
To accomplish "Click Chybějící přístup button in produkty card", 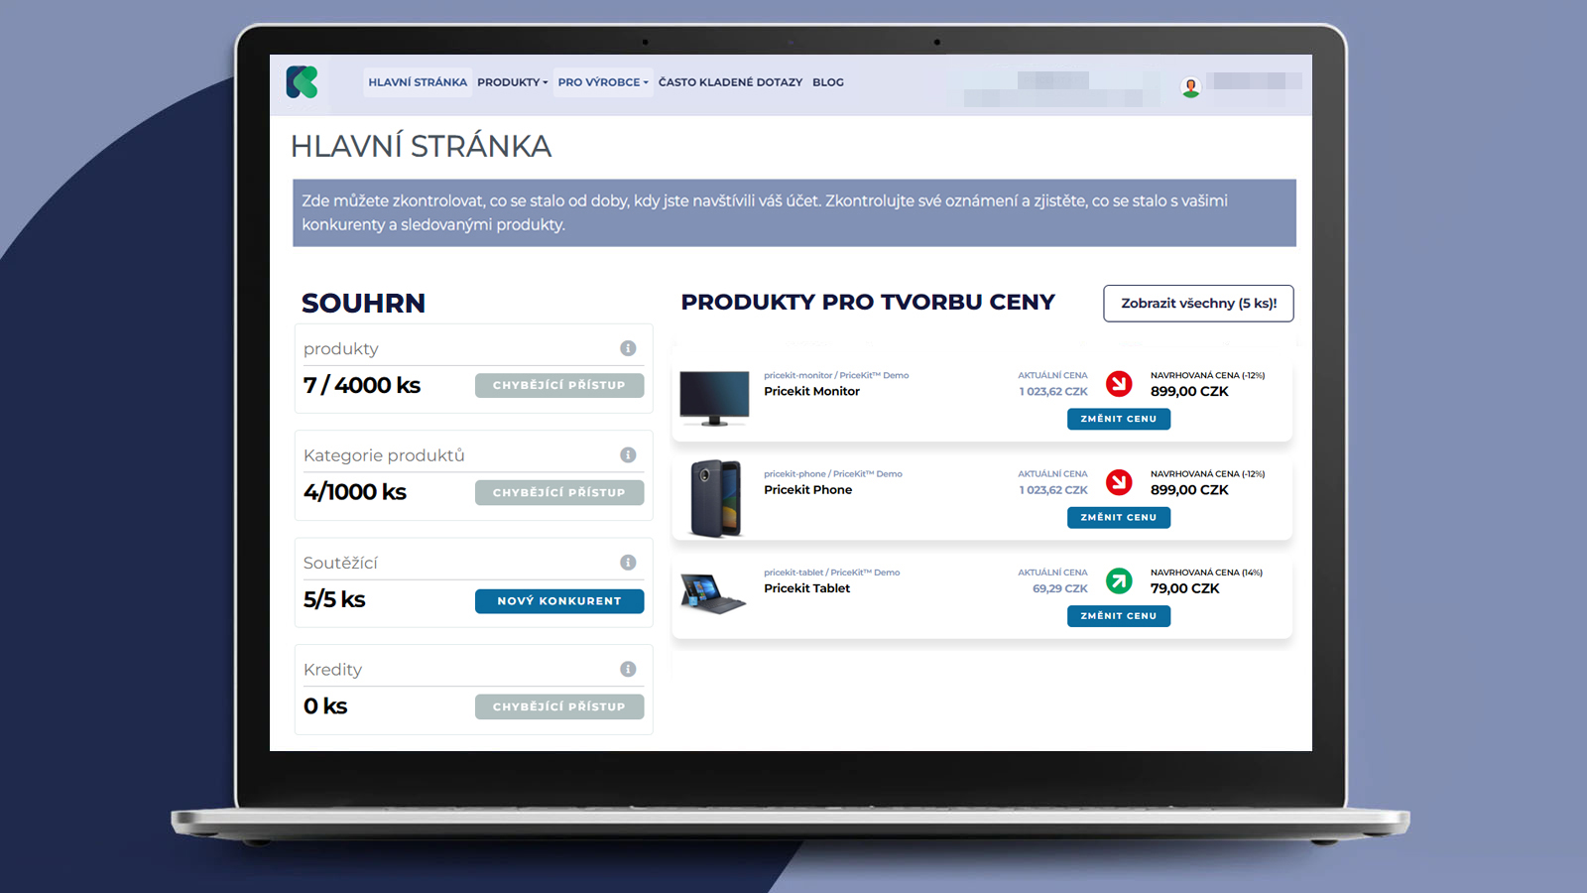I will (559, 385).
